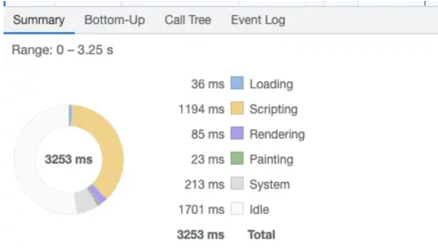Click the purple Rendering color swatch
Viewport: 438px width, 252px height.
click(237, 134)
